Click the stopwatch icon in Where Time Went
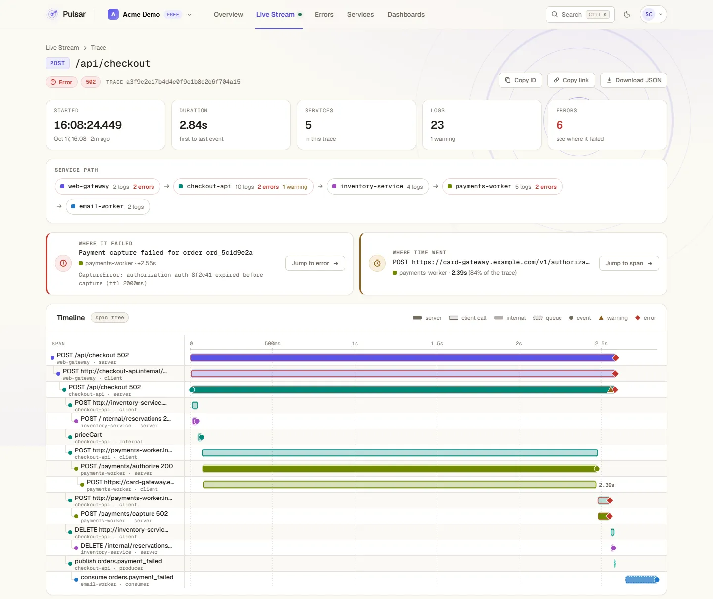 point(377,263)
